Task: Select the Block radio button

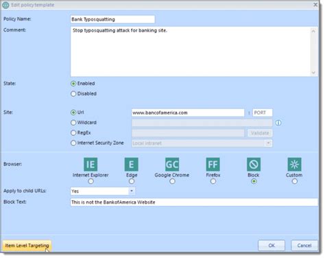Action: point(254,181)
